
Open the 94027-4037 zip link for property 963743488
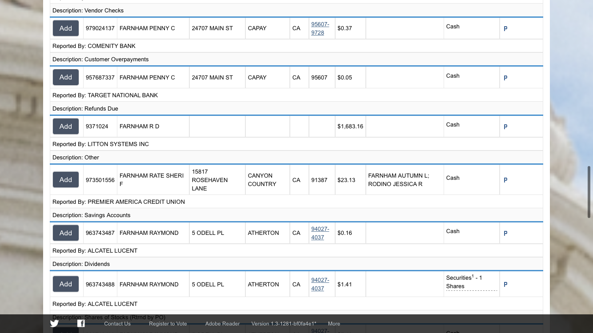point(320,284)
